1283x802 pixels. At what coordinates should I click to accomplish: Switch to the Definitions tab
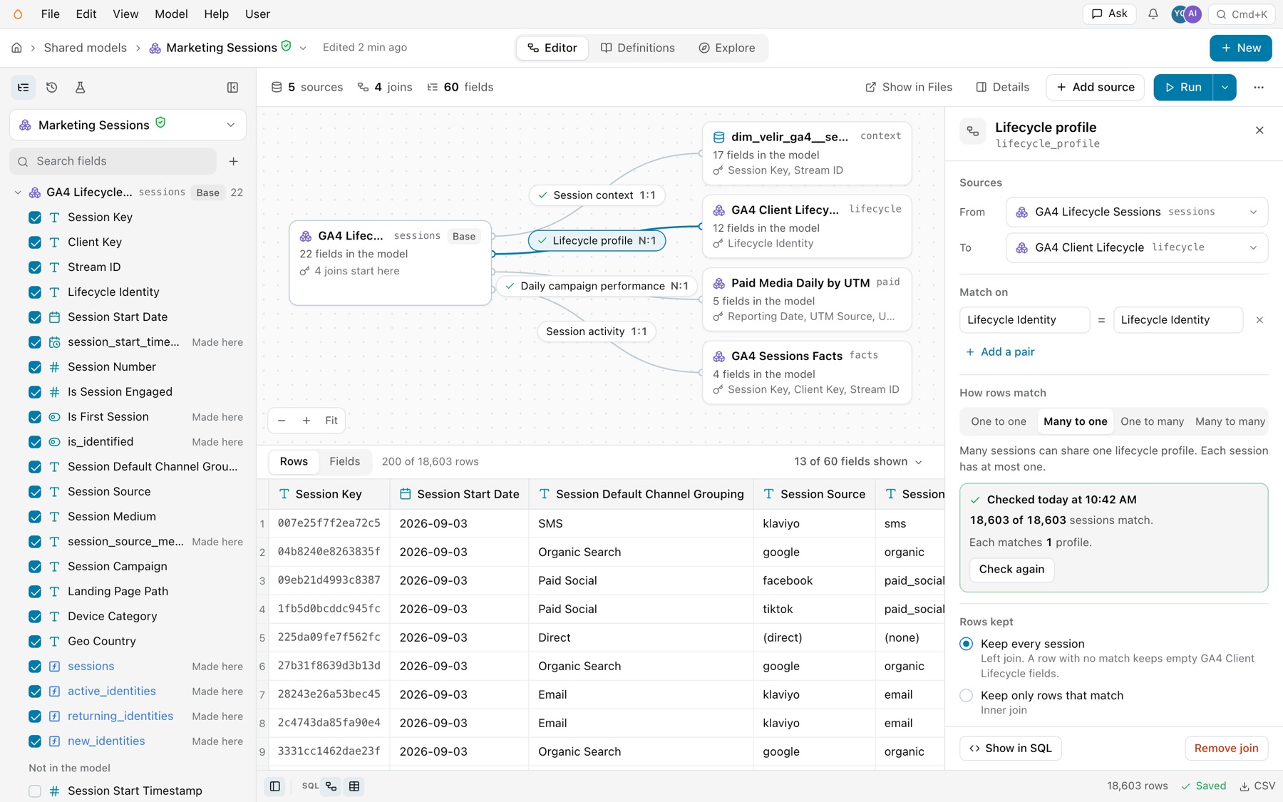click(638, 48)
